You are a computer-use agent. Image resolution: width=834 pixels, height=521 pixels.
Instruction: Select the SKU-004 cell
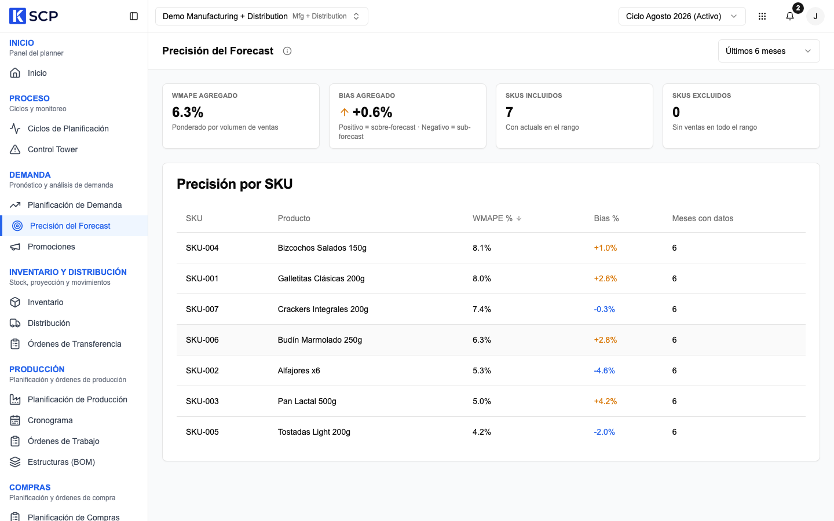tap(202, 248)
